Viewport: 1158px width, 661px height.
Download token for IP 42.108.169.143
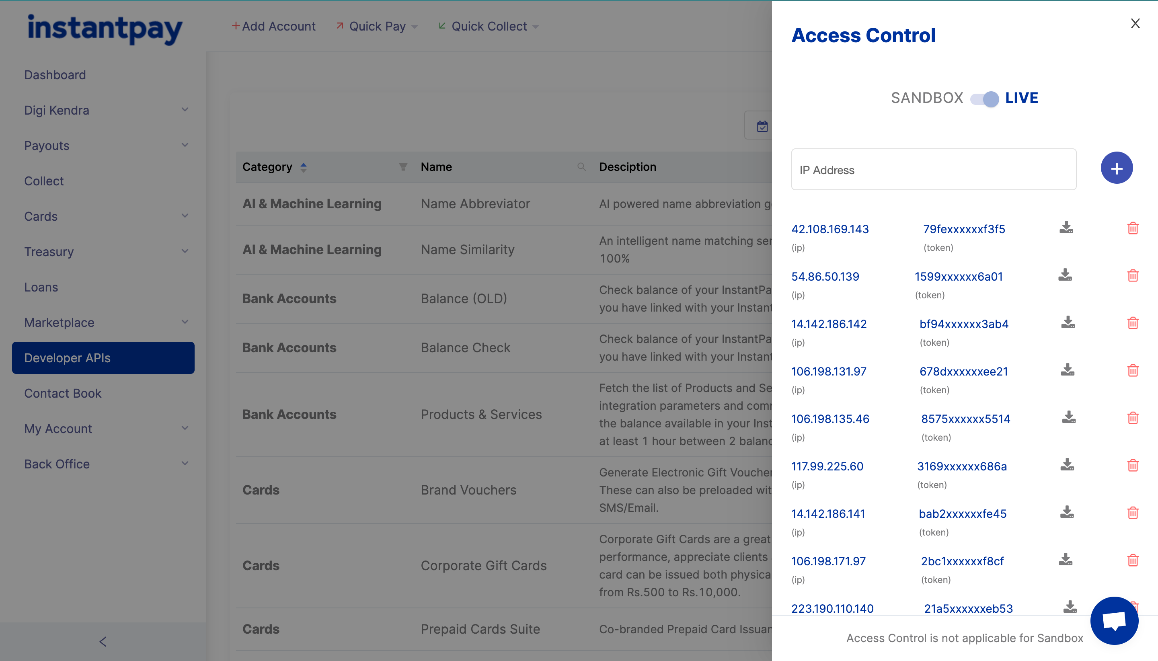pyautogui.click(x=1066, y=228)
